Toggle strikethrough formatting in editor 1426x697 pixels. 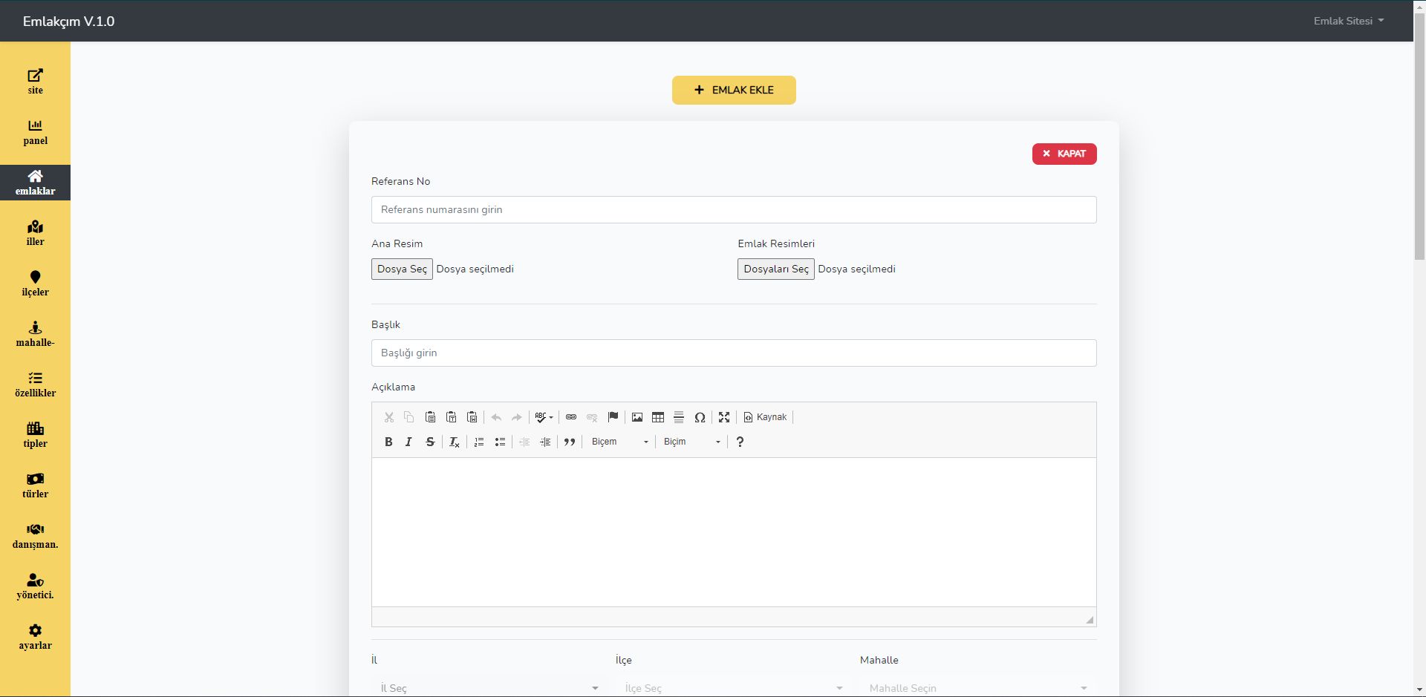tap(430, 442)
